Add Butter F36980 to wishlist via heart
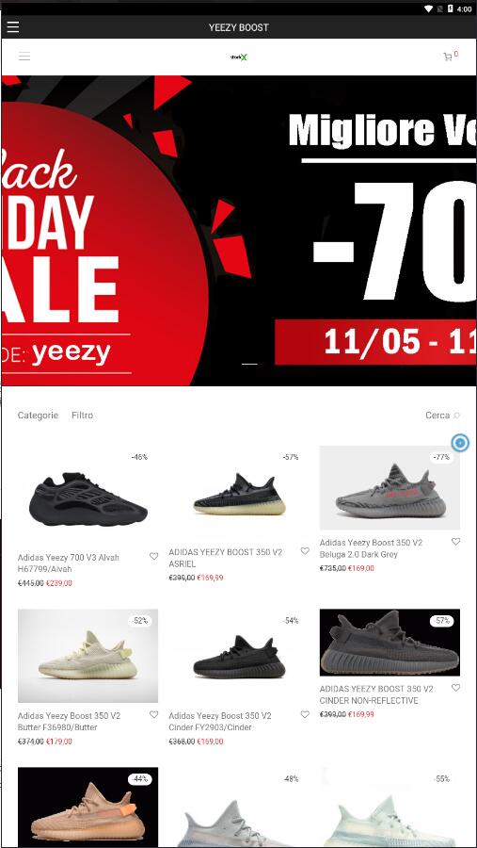The height and width of the screenshot is (848, 477). point(154,714)
